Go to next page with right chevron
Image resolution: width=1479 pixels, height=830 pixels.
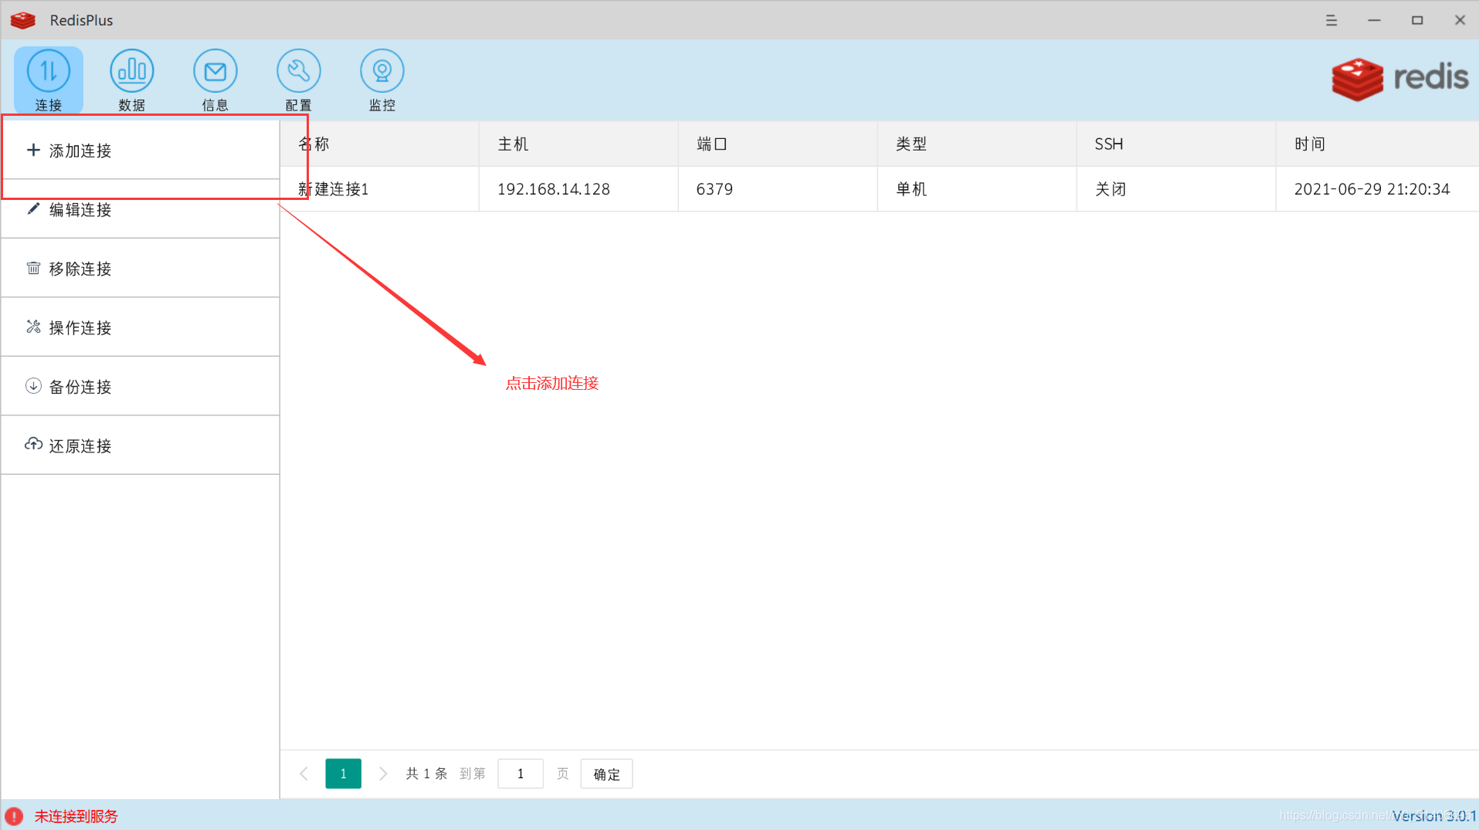click(x=383, y=774)
